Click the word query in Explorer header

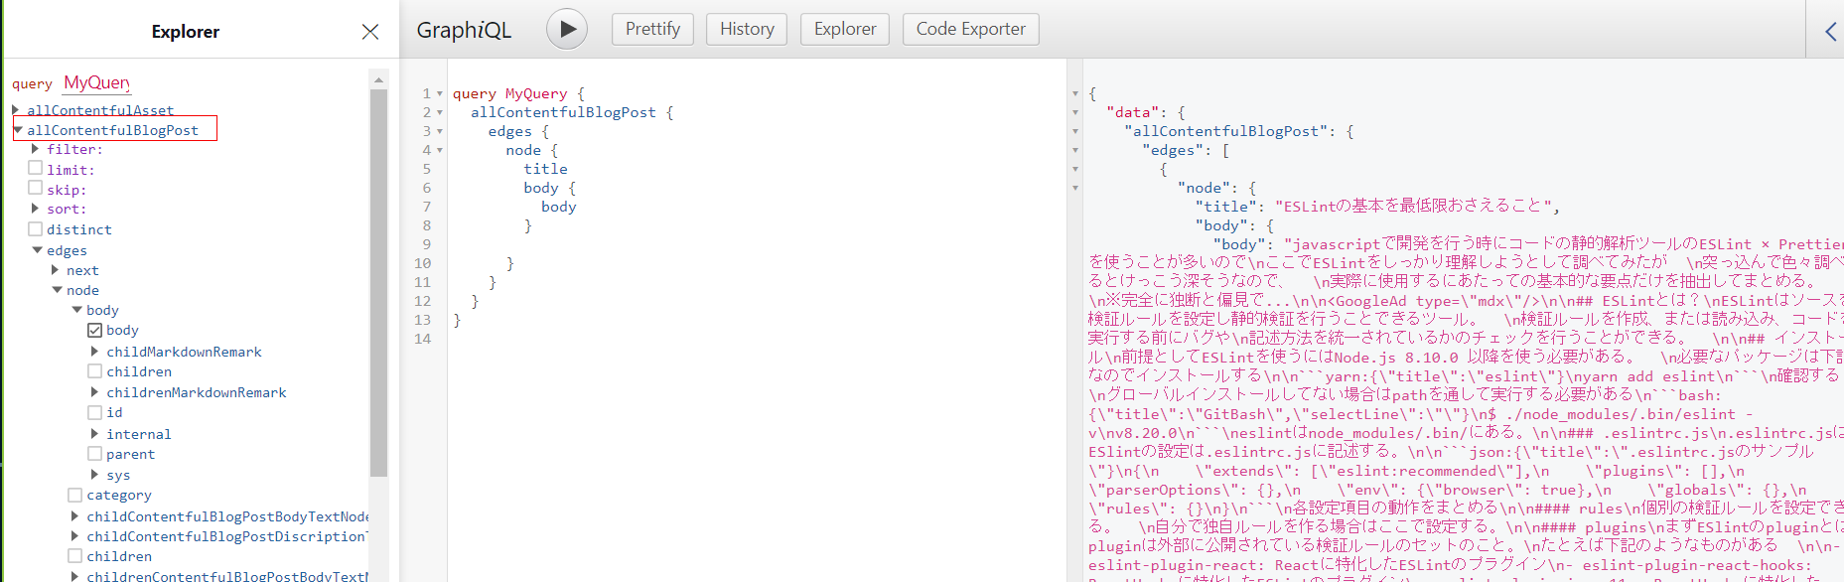(32, 84)
